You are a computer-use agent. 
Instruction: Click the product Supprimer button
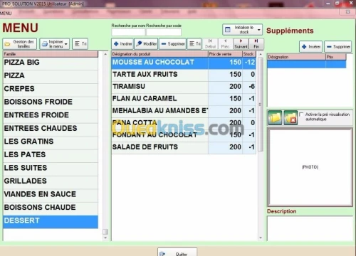tap(172, 44)
